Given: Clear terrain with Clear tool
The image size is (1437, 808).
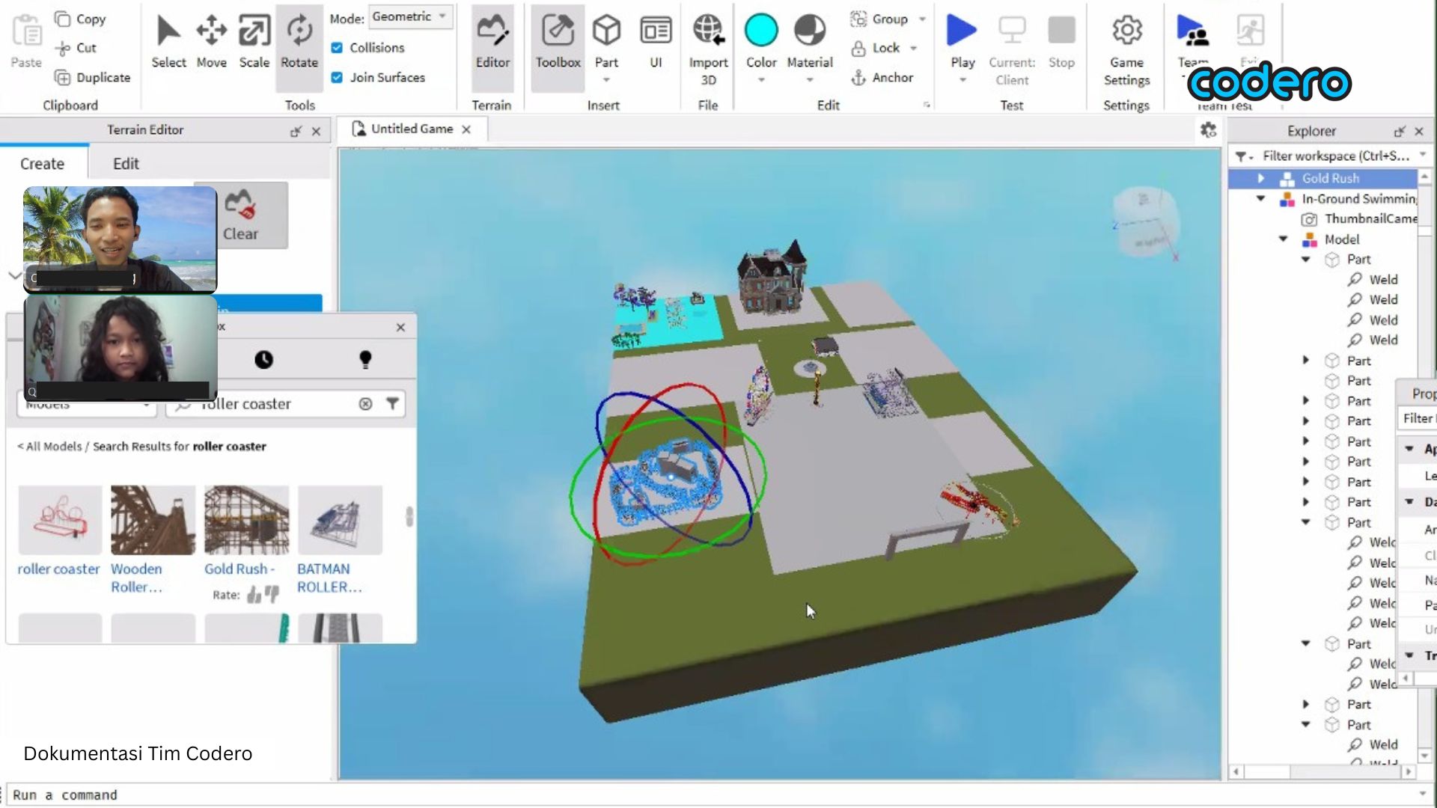Looking at the screenshot, I should click(x=240, y=215).
